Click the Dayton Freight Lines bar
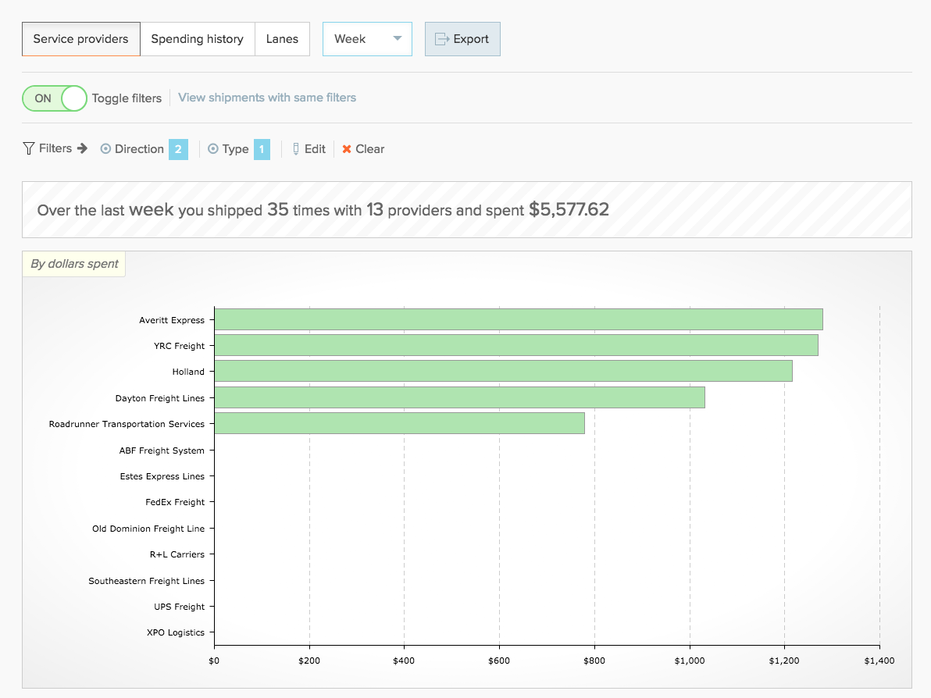This screenshot has height=698, width=931. 459,397
